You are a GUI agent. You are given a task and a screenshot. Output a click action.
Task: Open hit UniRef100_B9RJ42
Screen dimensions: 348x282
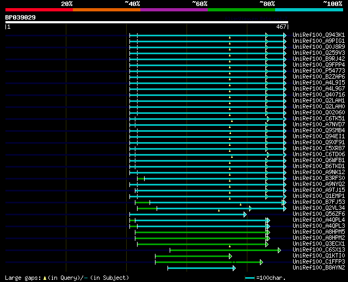(319, 59)
